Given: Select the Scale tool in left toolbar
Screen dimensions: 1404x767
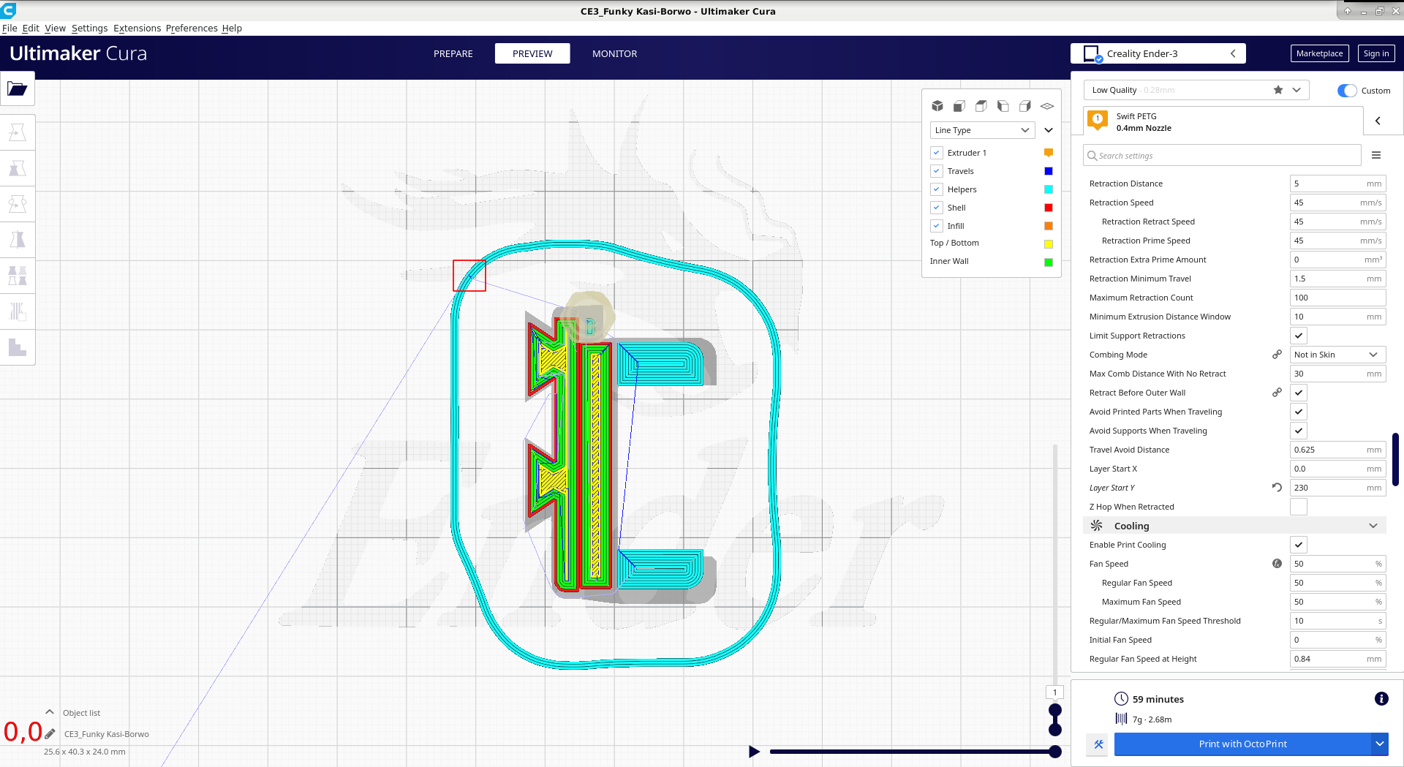Looking at the screenshot, I should pyautogui.click(x=18, y=168).
